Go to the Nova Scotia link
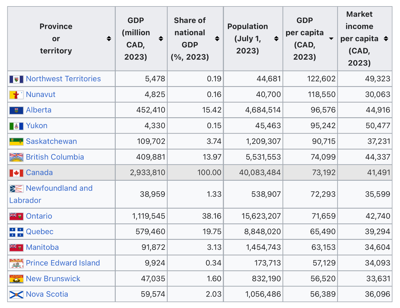Screen dimensions: 400x308 (47, 294)
